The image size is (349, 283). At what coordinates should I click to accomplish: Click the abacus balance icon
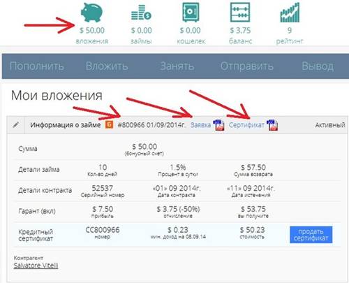pos(240,12)
